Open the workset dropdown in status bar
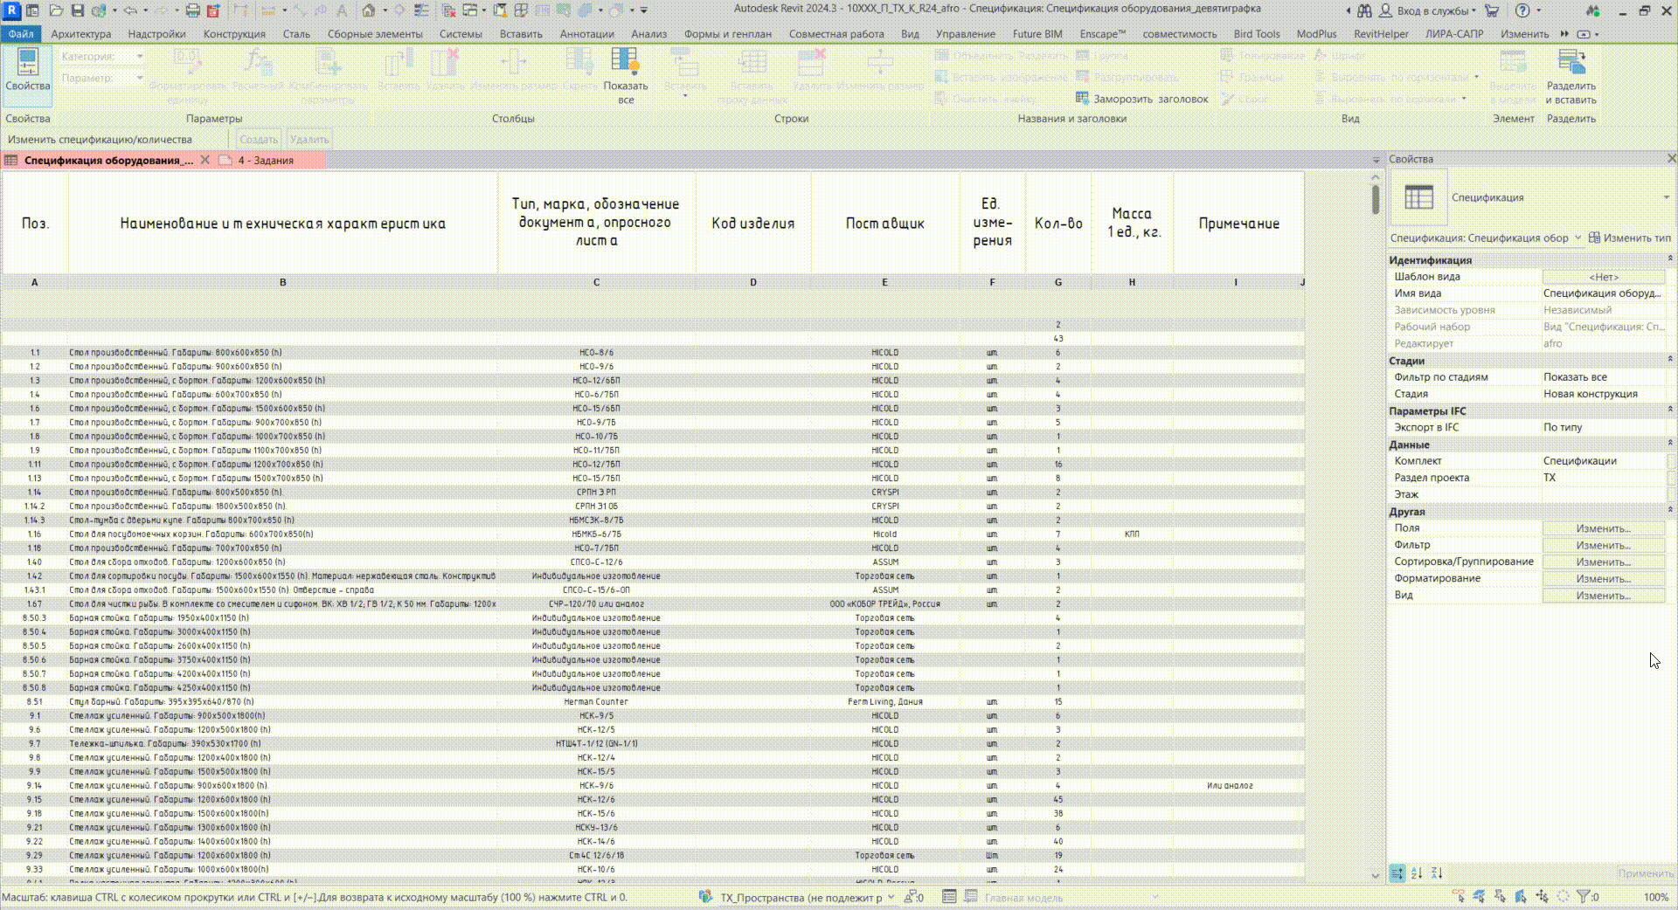This screenshot has width=1678, height=910. coord(891,897)
